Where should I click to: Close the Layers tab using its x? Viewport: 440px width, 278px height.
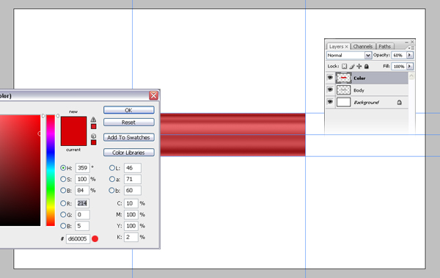[347, 47]
